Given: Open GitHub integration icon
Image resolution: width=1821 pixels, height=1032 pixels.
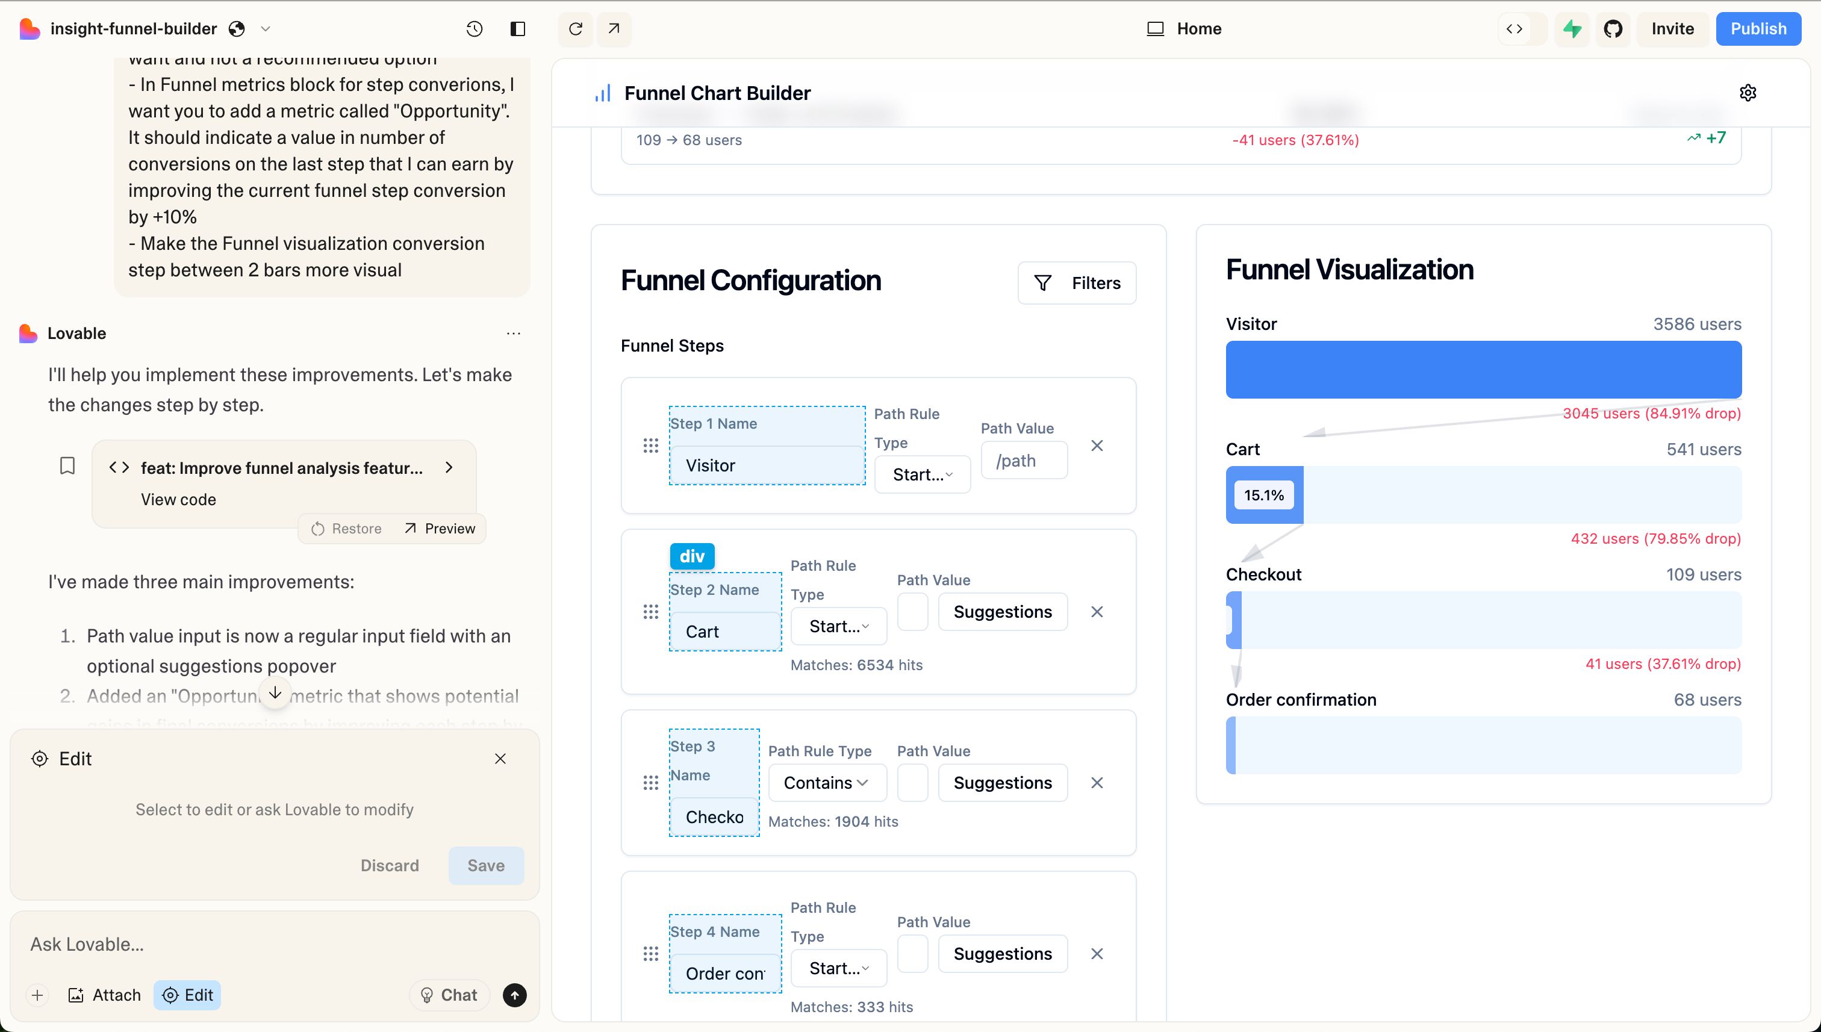Looking at the screenshot, I should click(1613, 29).
